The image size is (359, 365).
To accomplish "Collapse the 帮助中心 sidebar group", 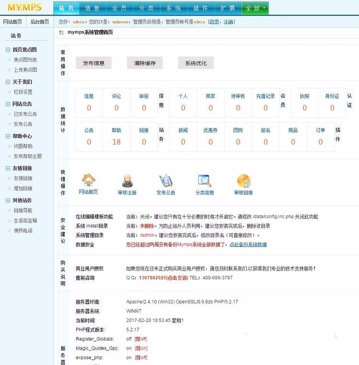I will coord(8,136).
